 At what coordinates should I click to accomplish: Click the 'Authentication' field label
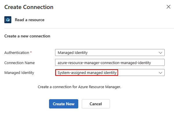[x=17, y=53]
